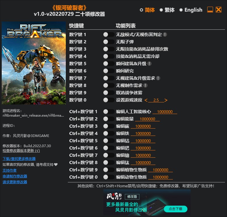The image size is (227, 217).
Task: Toggle 无限技能&消耗品使用次数
Action: click(x=109, y=49)
